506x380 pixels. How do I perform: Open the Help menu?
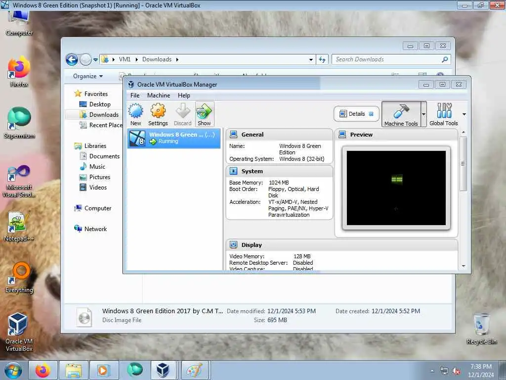click(184, 95)
